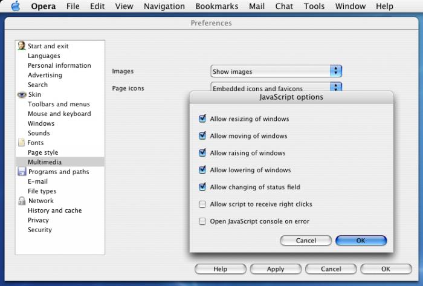Screen dimensions: 423x286
Task: Uncheck Allow resizing of windows
Action: pos(202,119)
